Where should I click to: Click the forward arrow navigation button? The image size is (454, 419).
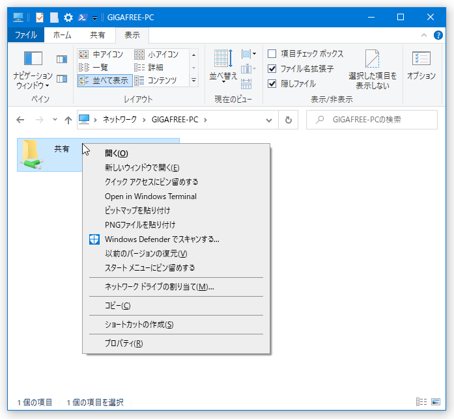[39, 120]
